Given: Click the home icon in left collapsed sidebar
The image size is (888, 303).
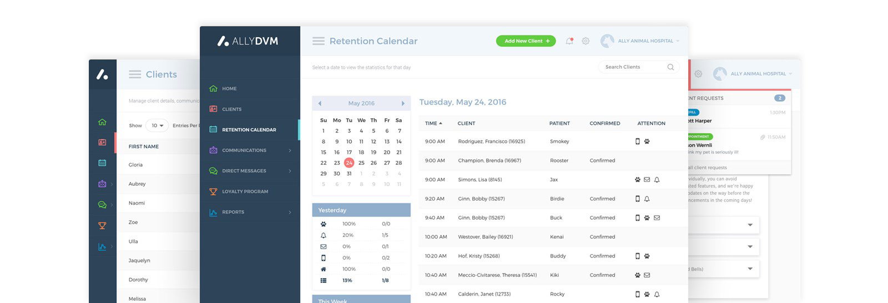Looking at the screenshot, I should [102, 122].
